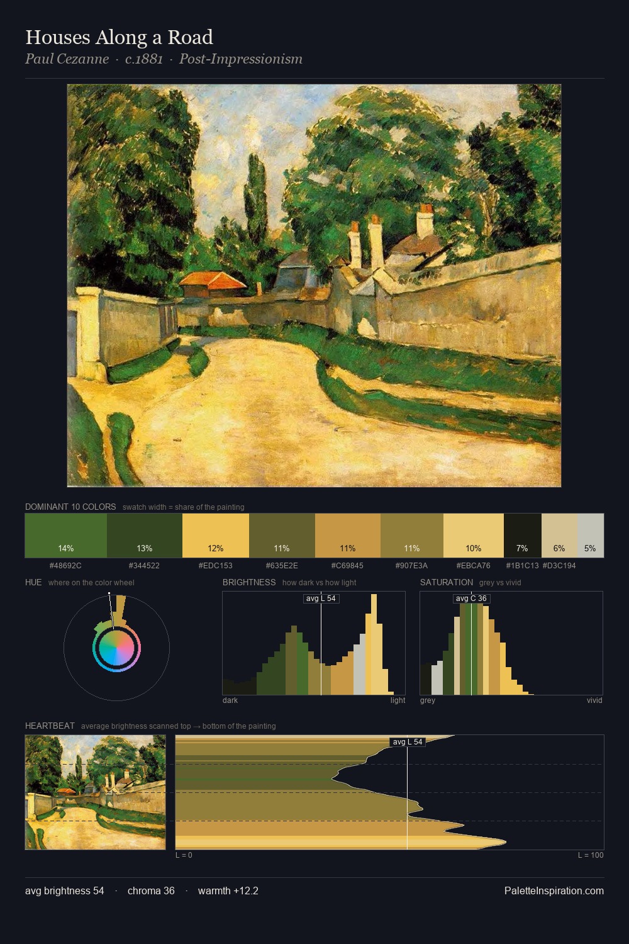The width and height of the screenshot is (629, 944).
Task: Click the 'BRIGHTNESS' section heading
Action: 249,582
